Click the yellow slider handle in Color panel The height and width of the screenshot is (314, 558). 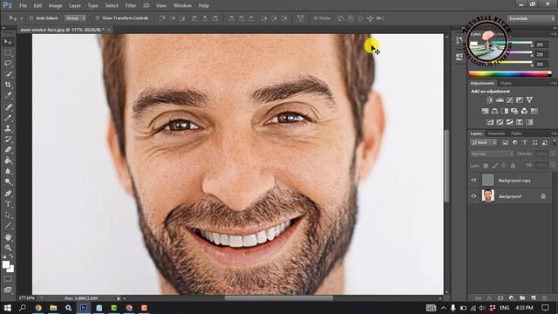pyautogui.click(x=532, y=65)
